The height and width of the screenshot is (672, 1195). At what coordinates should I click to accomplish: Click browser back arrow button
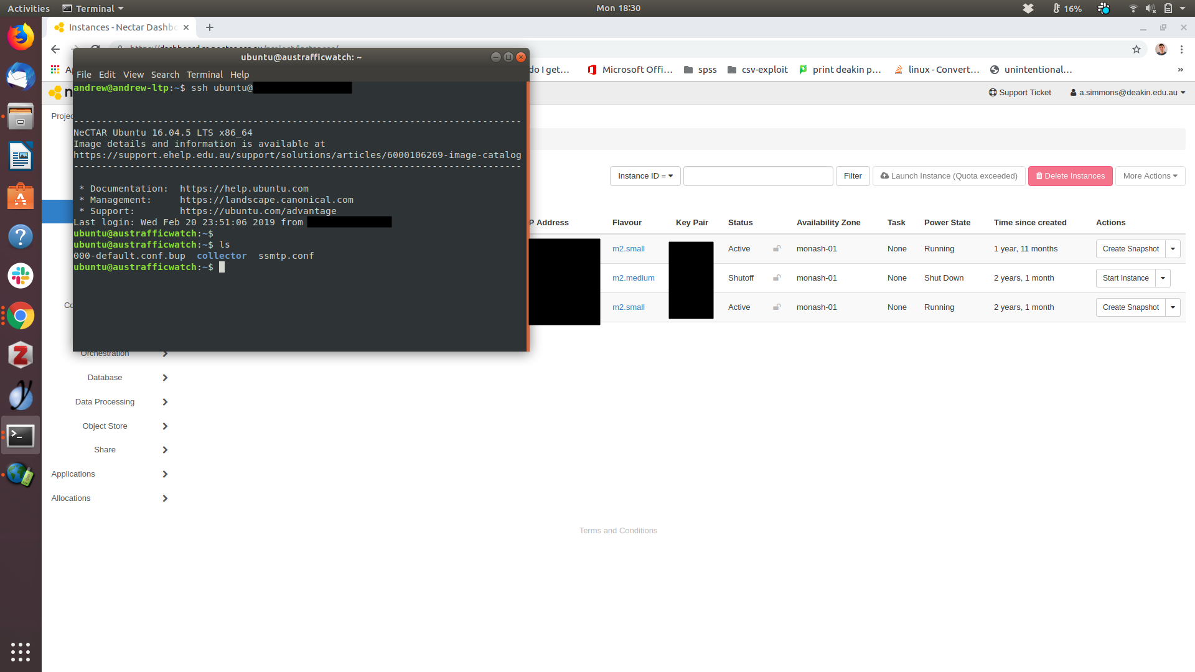tap(55, 49)
